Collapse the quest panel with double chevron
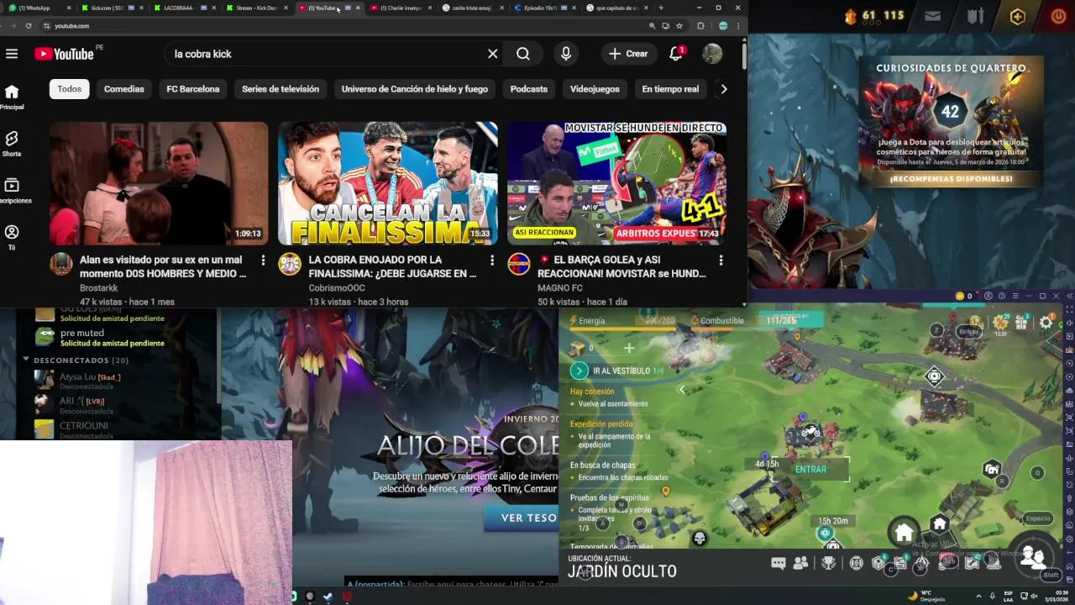The height and width of the screenshot is (605, 1075). pyautogui.click(x=681, y=390)
